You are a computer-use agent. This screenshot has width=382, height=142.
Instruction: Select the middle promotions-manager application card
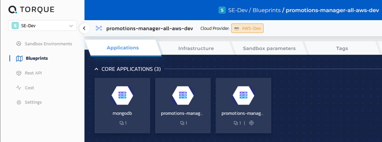pyautogui.click(x=183, y=105)
